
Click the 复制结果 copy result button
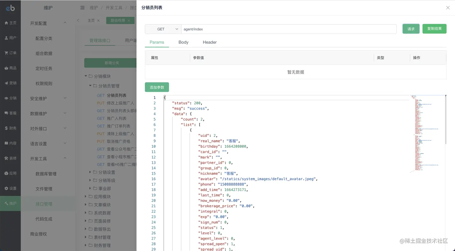[435, 29]
